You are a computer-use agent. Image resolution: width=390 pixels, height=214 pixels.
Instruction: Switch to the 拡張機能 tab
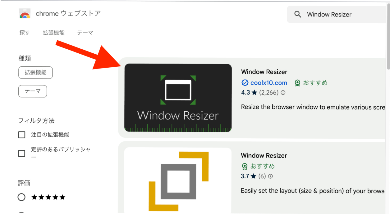tap(54, 33)
